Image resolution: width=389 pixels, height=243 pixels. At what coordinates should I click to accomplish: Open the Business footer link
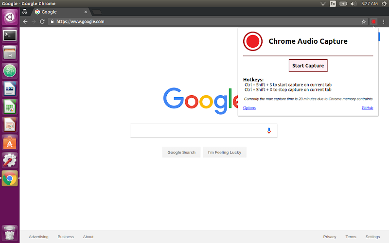[66, 237]
